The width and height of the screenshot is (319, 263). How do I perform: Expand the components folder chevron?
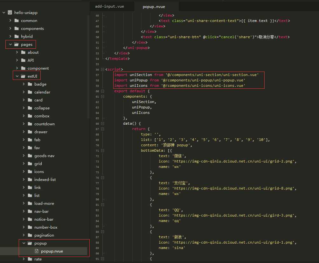click(10, 29)
